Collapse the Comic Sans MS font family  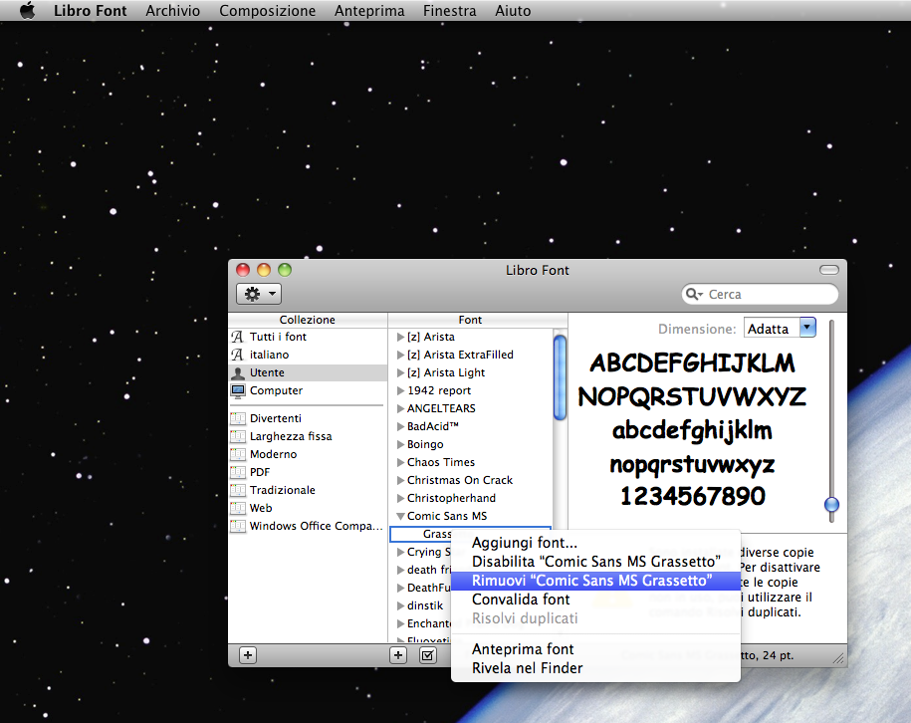(400, 516)
